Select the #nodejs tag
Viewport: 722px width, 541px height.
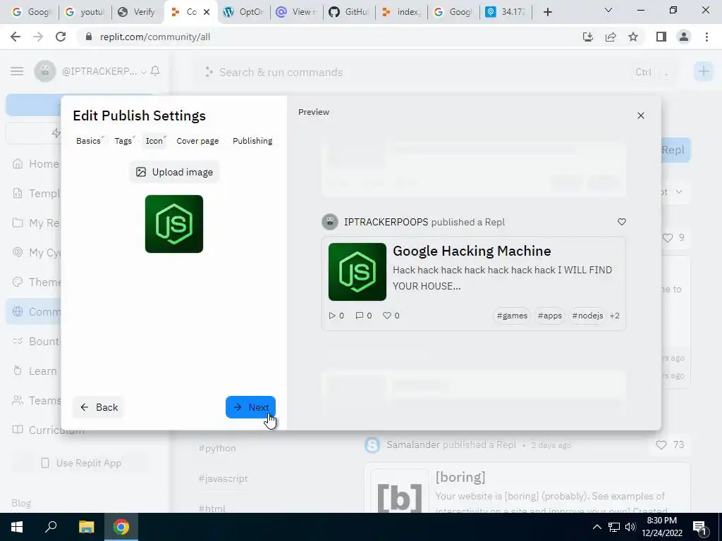pos(587,316)
